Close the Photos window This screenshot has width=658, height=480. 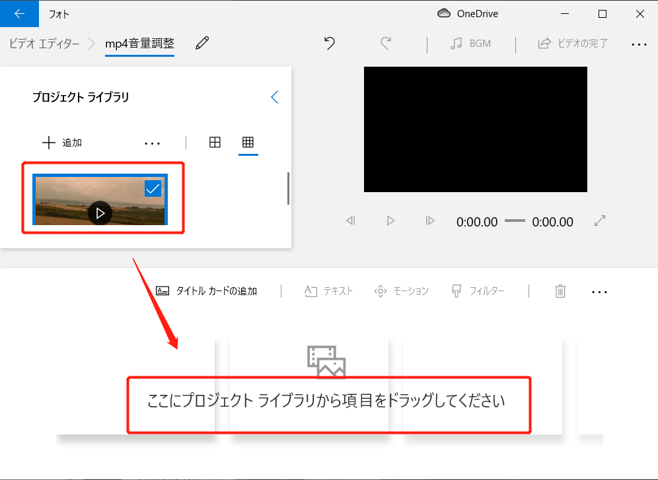640,14
